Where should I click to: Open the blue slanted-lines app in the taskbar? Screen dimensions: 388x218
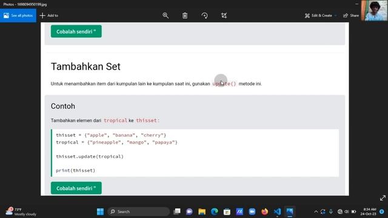pyautogui.click(x=239, y=211)
